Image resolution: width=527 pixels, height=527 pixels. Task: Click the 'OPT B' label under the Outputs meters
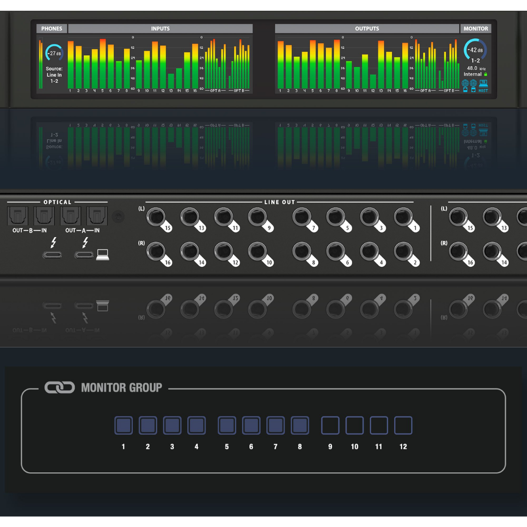pos(449,91)
